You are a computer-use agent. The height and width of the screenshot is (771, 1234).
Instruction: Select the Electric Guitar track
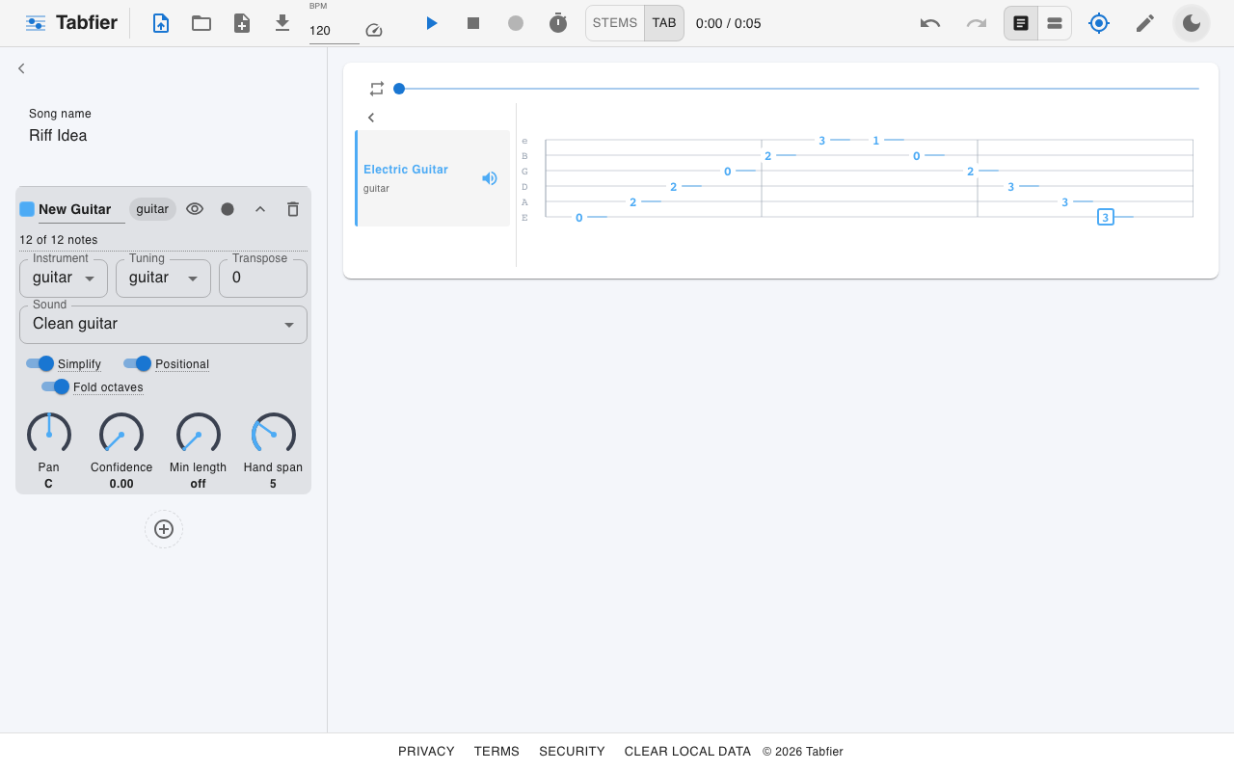pyautogui.click(x=433, y=178)
